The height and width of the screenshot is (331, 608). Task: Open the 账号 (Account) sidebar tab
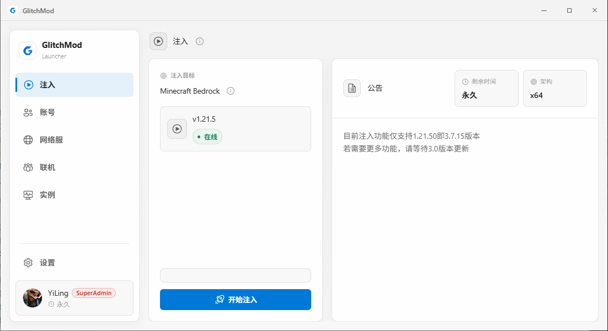(x=74, y=112)
